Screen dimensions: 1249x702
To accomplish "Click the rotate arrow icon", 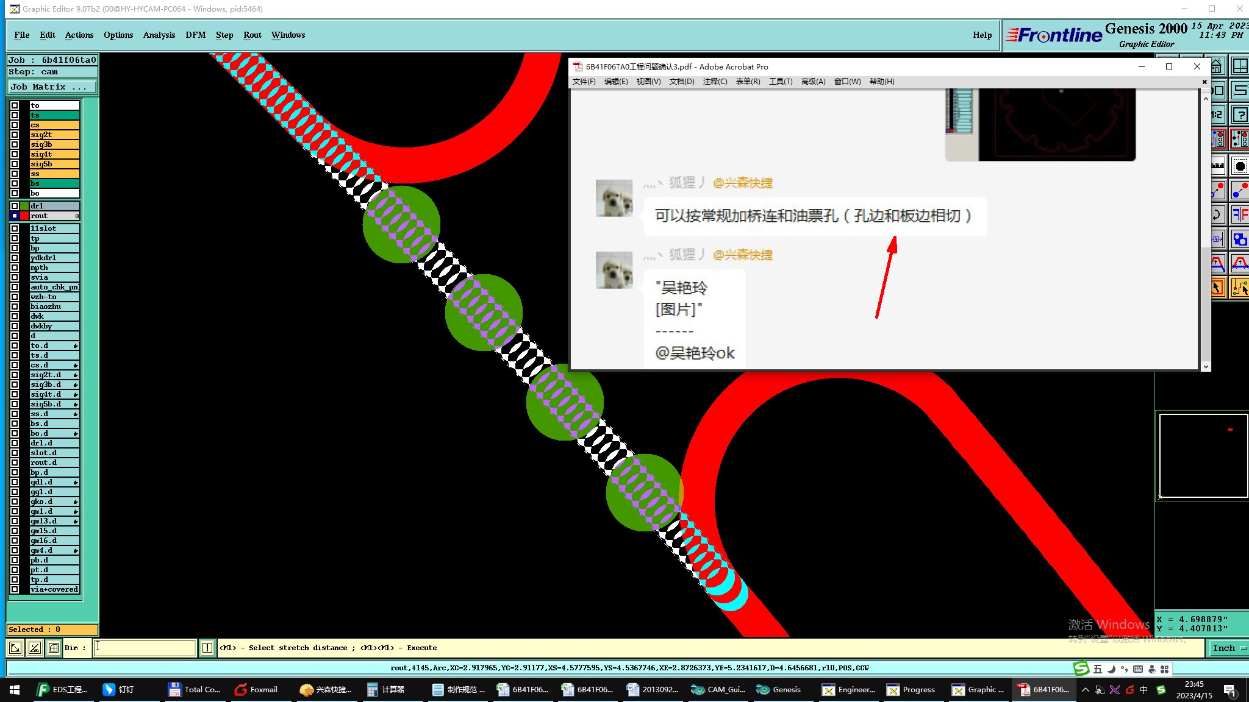I will [1217, 214].
